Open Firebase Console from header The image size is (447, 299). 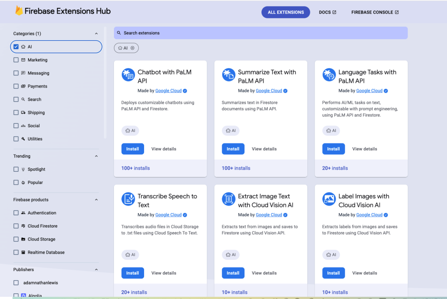375,12
